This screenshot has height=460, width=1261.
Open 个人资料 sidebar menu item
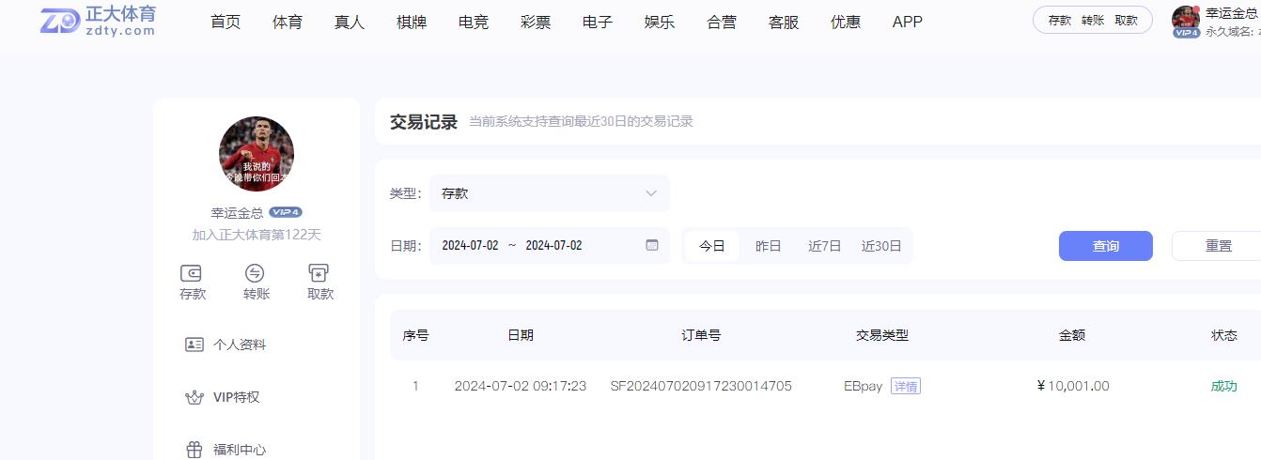point(240,345)
